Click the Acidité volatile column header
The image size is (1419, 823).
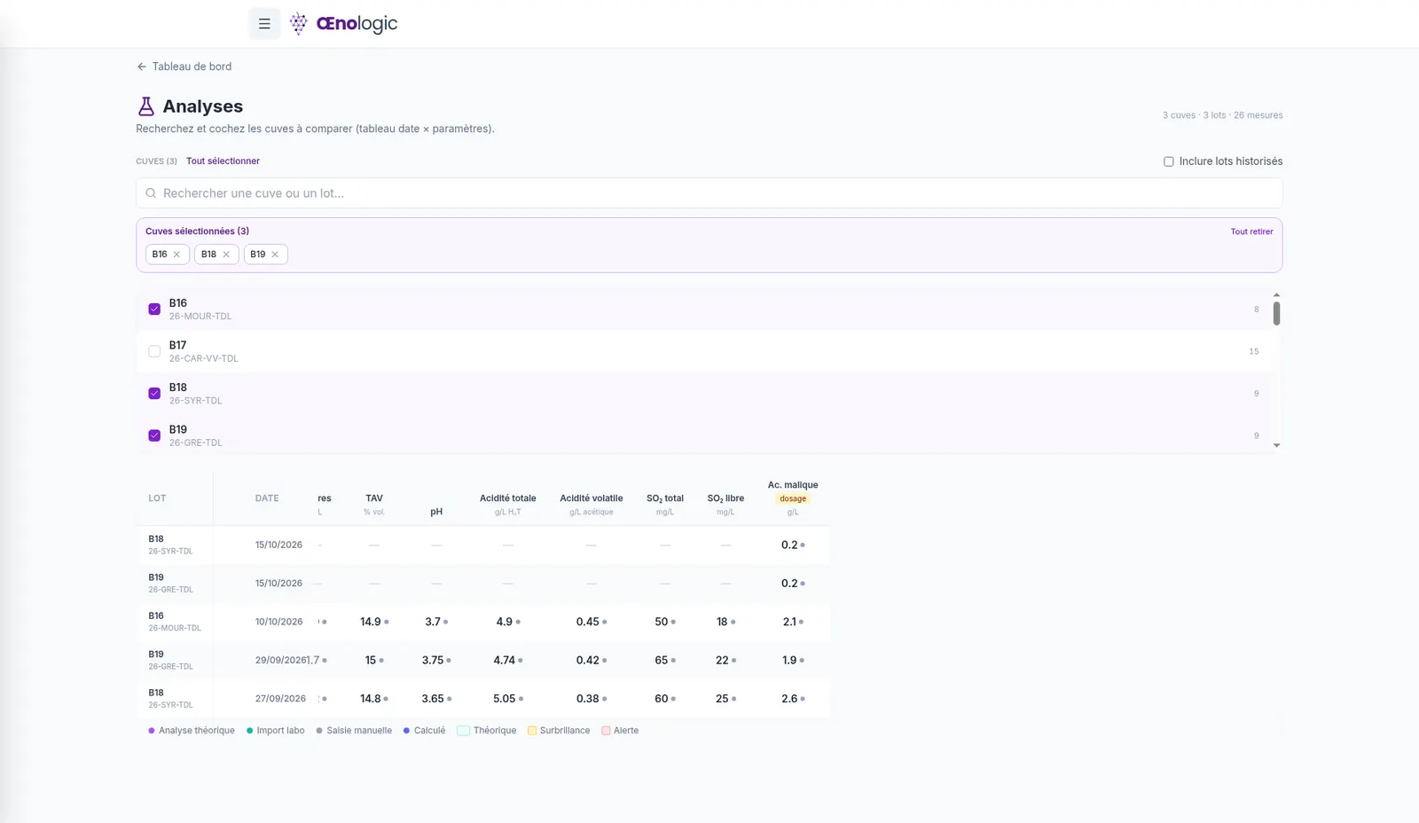(x=592, y=498)
